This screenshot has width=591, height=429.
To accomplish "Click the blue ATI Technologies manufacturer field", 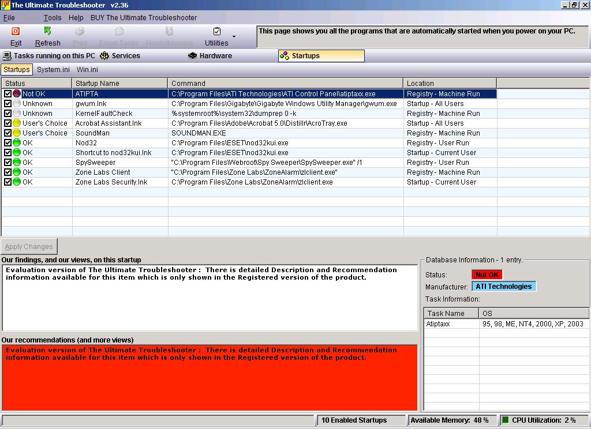I will click(x=504, y=286).
